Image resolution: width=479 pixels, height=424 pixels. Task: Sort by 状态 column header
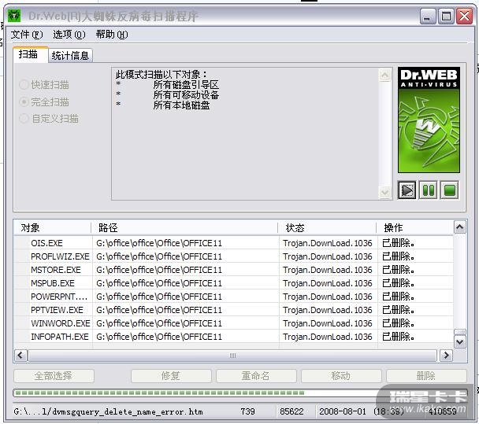click(x=327, y=227)
